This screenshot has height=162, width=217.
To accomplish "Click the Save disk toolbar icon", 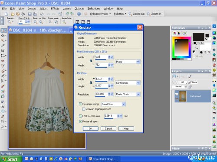I will point(30,14).
